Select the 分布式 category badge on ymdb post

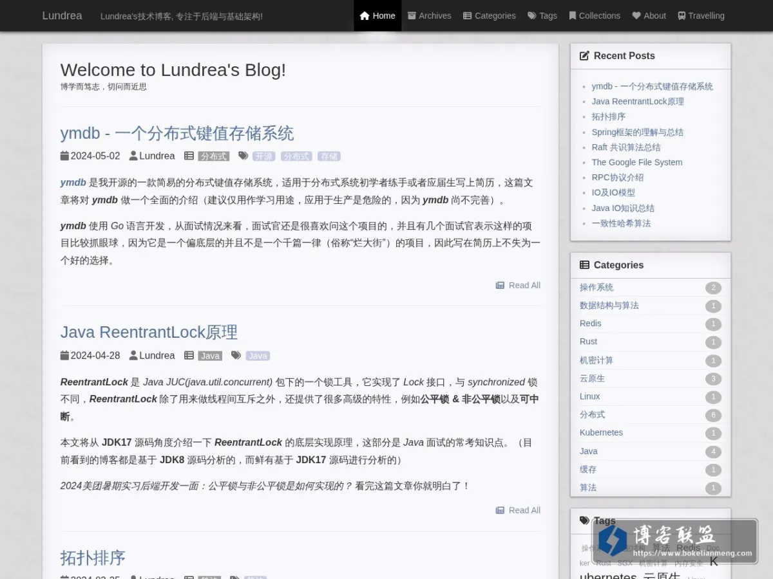pyautogui.click(x=213, y=156)
